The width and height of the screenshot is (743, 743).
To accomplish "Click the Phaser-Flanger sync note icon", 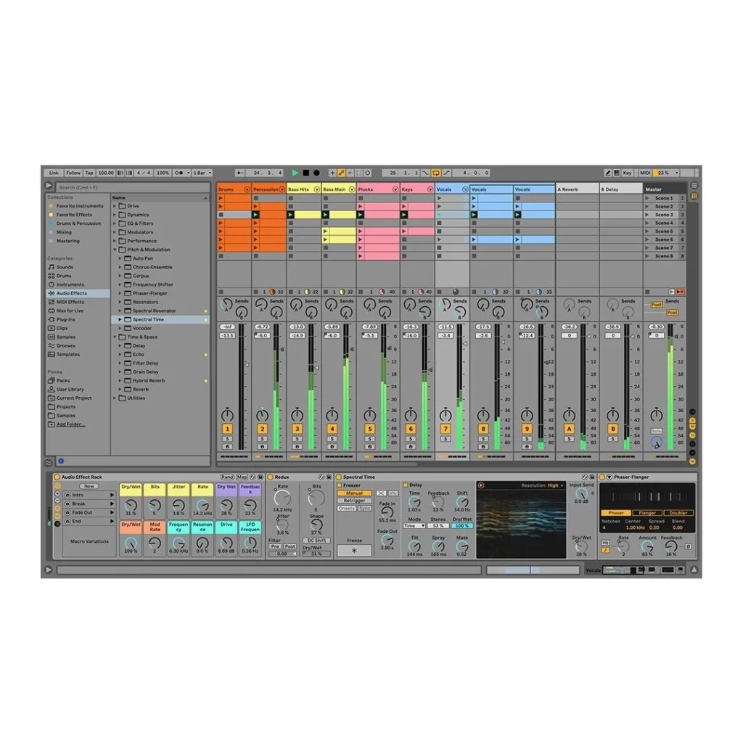I will [x=606, y=550].
